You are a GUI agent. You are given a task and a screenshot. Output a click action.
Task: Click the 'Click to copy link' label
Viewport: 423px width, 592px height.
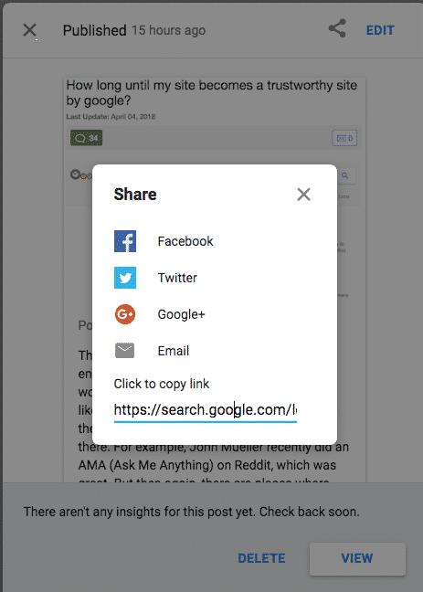(x=162, y=384)
